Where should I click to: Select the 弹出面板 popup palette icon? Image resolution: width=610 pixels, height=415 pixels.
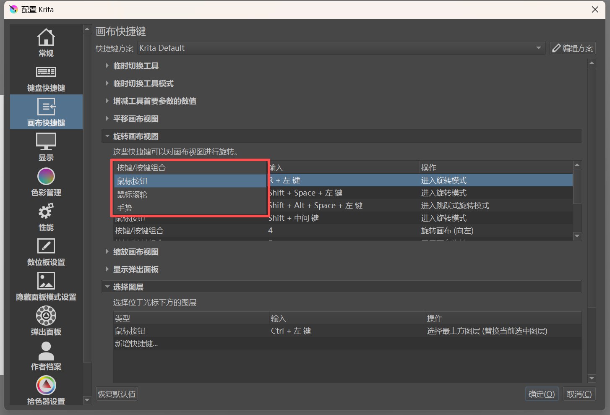46,321
